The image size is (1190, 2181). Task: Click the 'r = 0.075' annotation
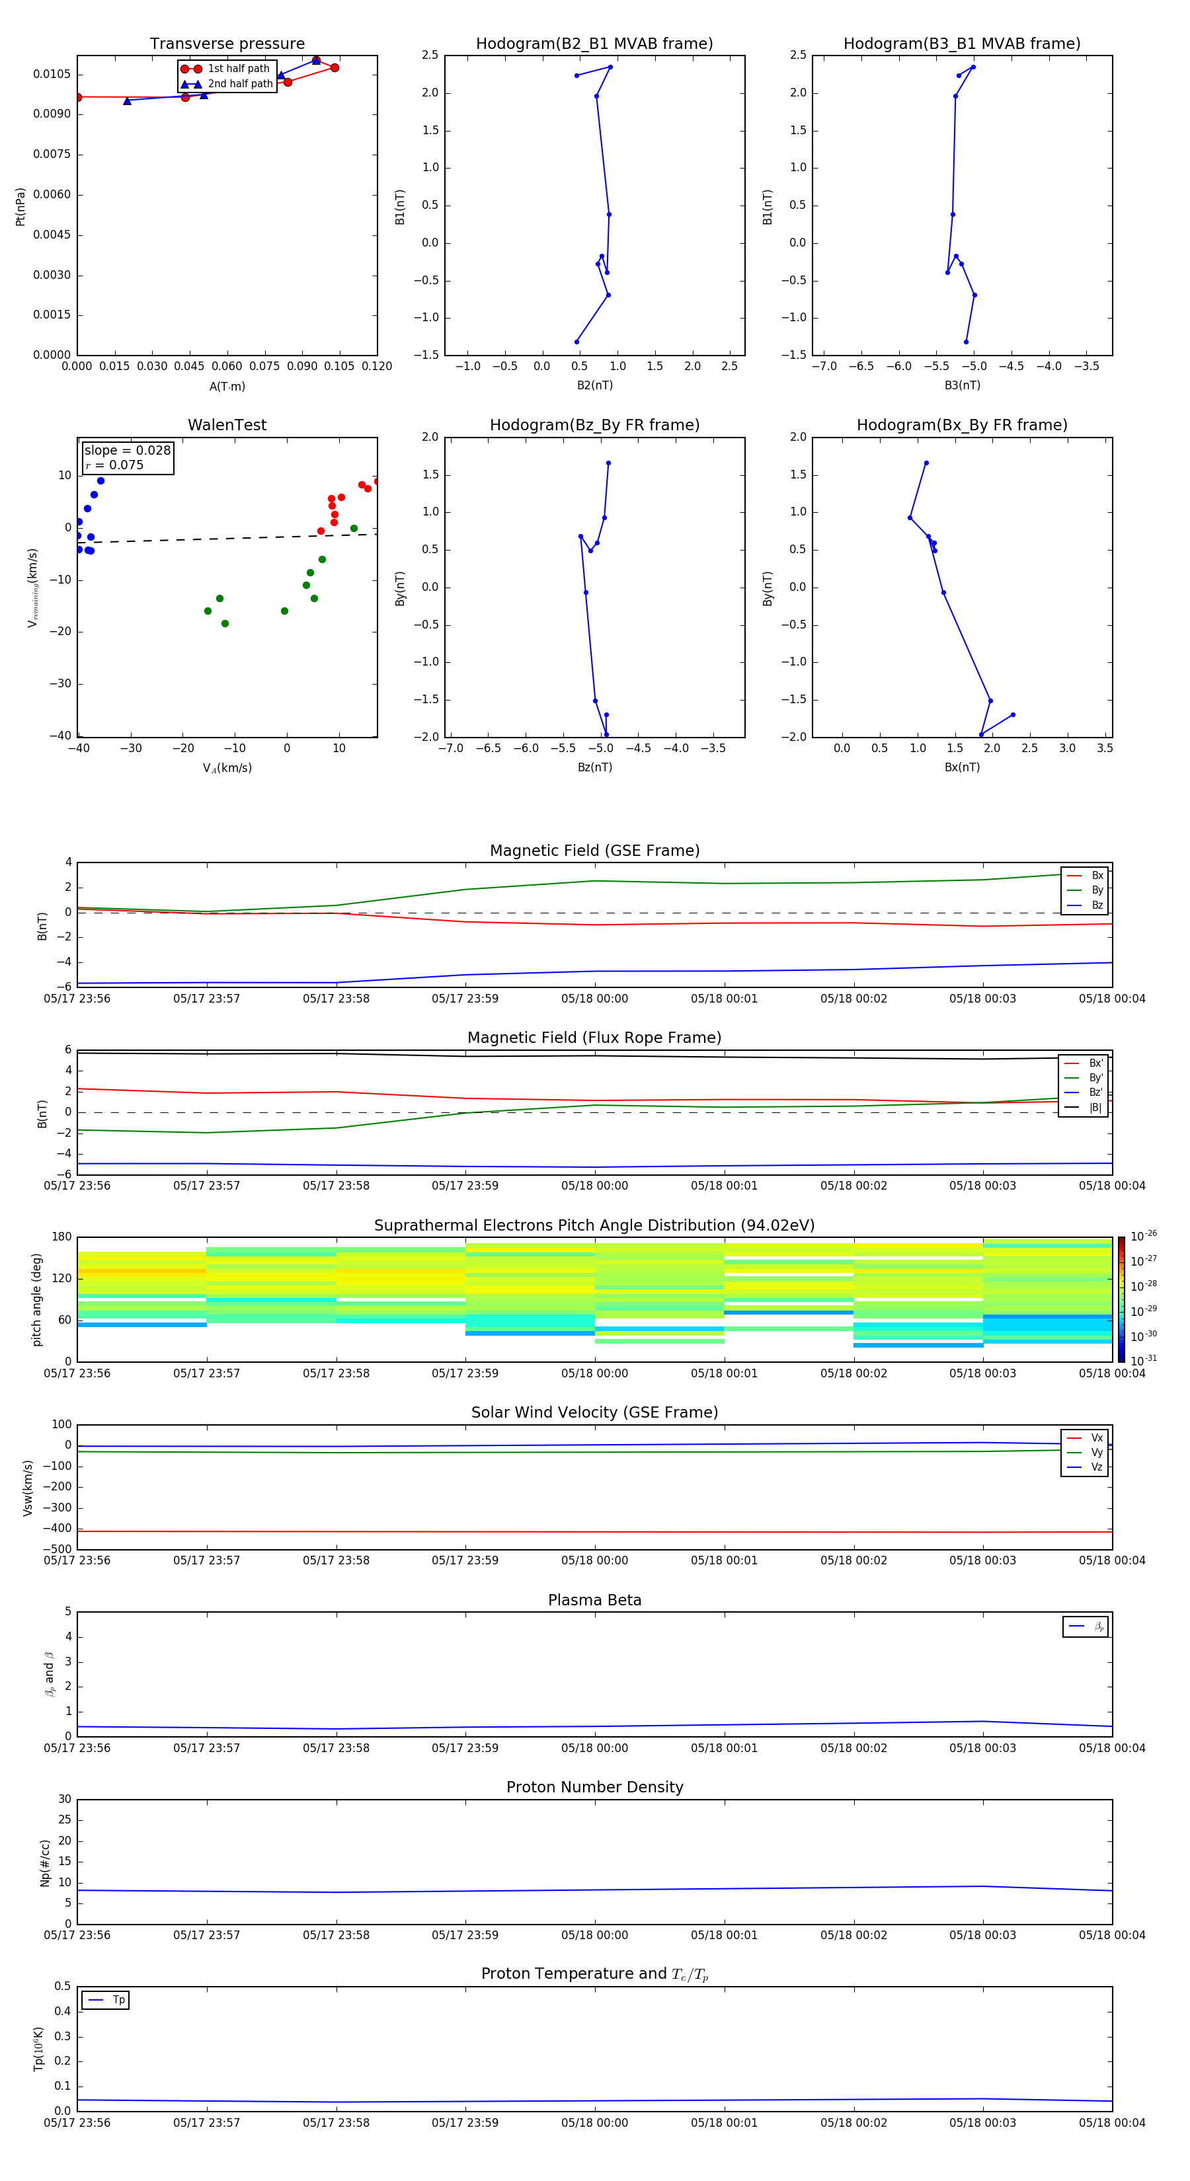[x=114, y=465]
